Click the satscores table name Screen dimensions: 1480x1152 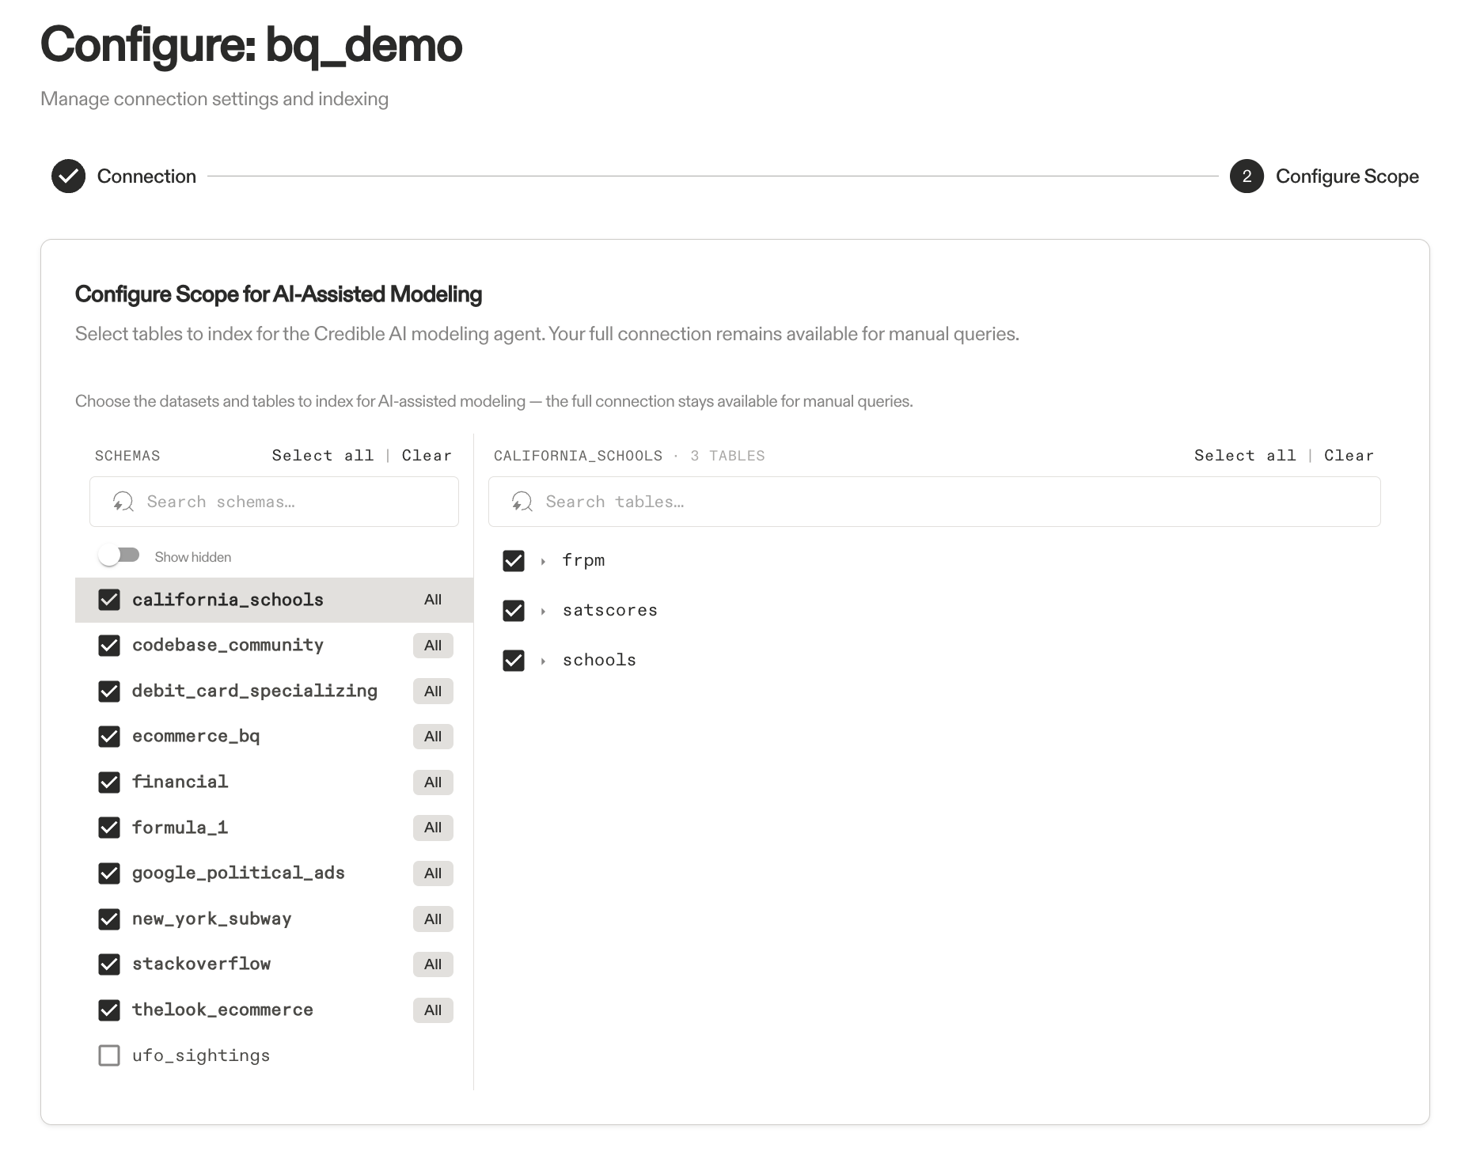[x=609, y=611]
